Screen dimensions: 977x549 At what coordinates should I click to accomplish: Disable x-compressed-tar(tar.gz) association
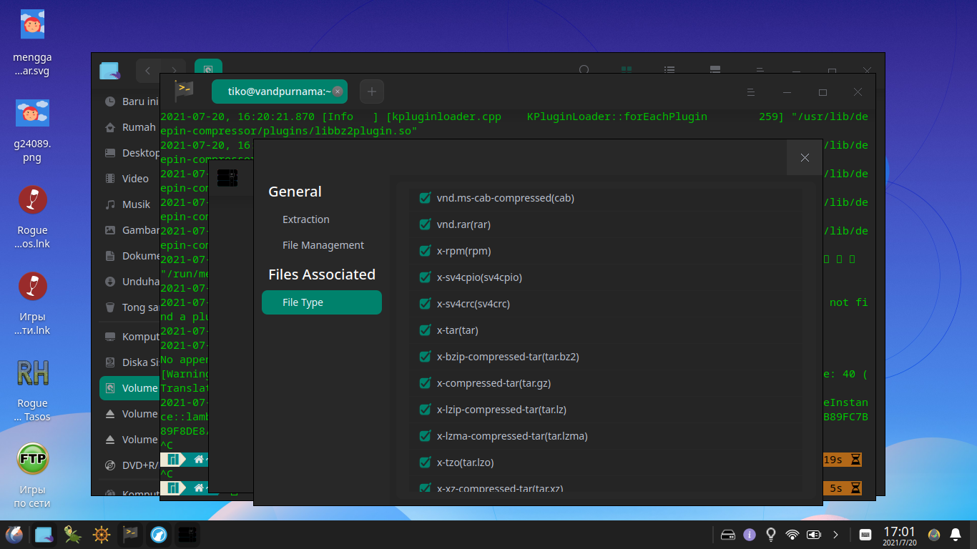(x=425, y=383)
